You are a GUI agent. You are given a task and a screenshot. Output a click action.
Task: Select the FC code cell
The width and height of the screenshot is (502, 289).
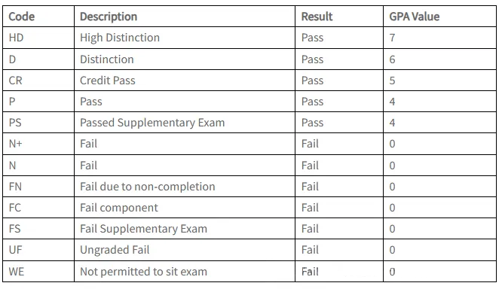pyautogui.click(x=38, y=208)
